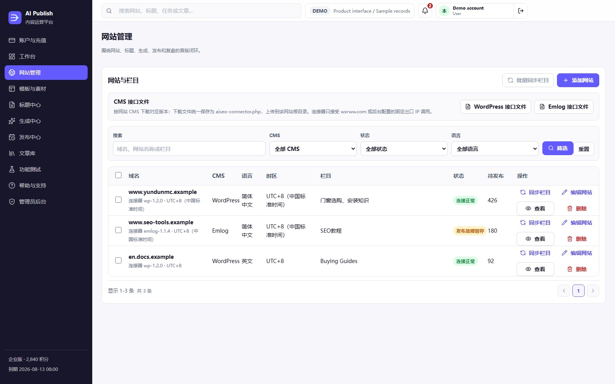This screenshot has height=384, width=615.
Task: Focus the top global search field
Action: coord(201,11)
